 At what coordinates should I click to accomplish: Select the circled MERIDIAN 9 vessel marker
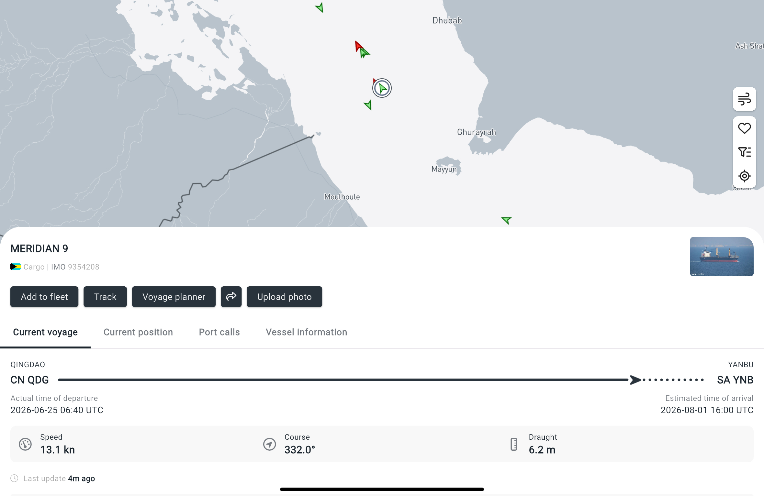(382, 88)
